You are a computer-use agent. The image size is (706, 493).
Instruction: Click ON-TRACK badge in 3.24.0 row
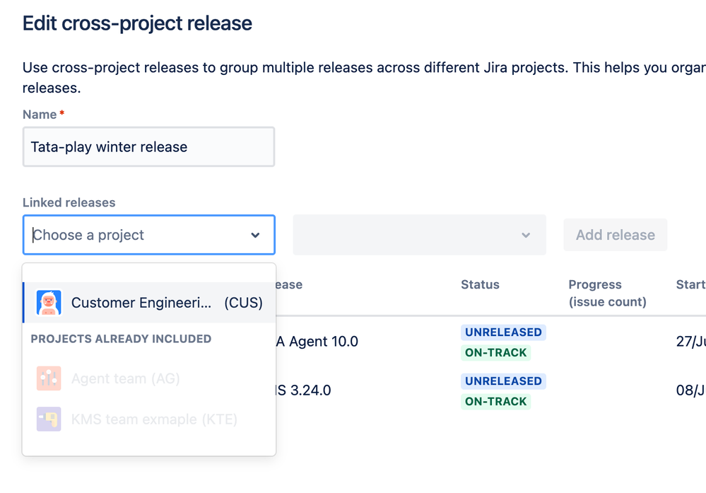pos(495,402)
